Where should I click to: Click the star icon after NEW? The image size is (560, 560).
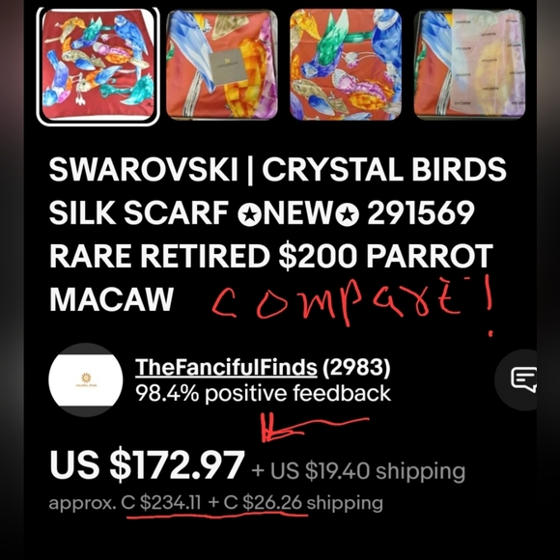pyautogui.click(x=348, y=214)
